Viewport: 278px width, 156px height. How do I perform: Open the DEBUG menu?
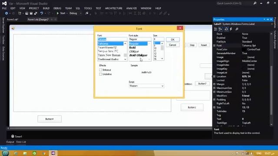point(57,8)
